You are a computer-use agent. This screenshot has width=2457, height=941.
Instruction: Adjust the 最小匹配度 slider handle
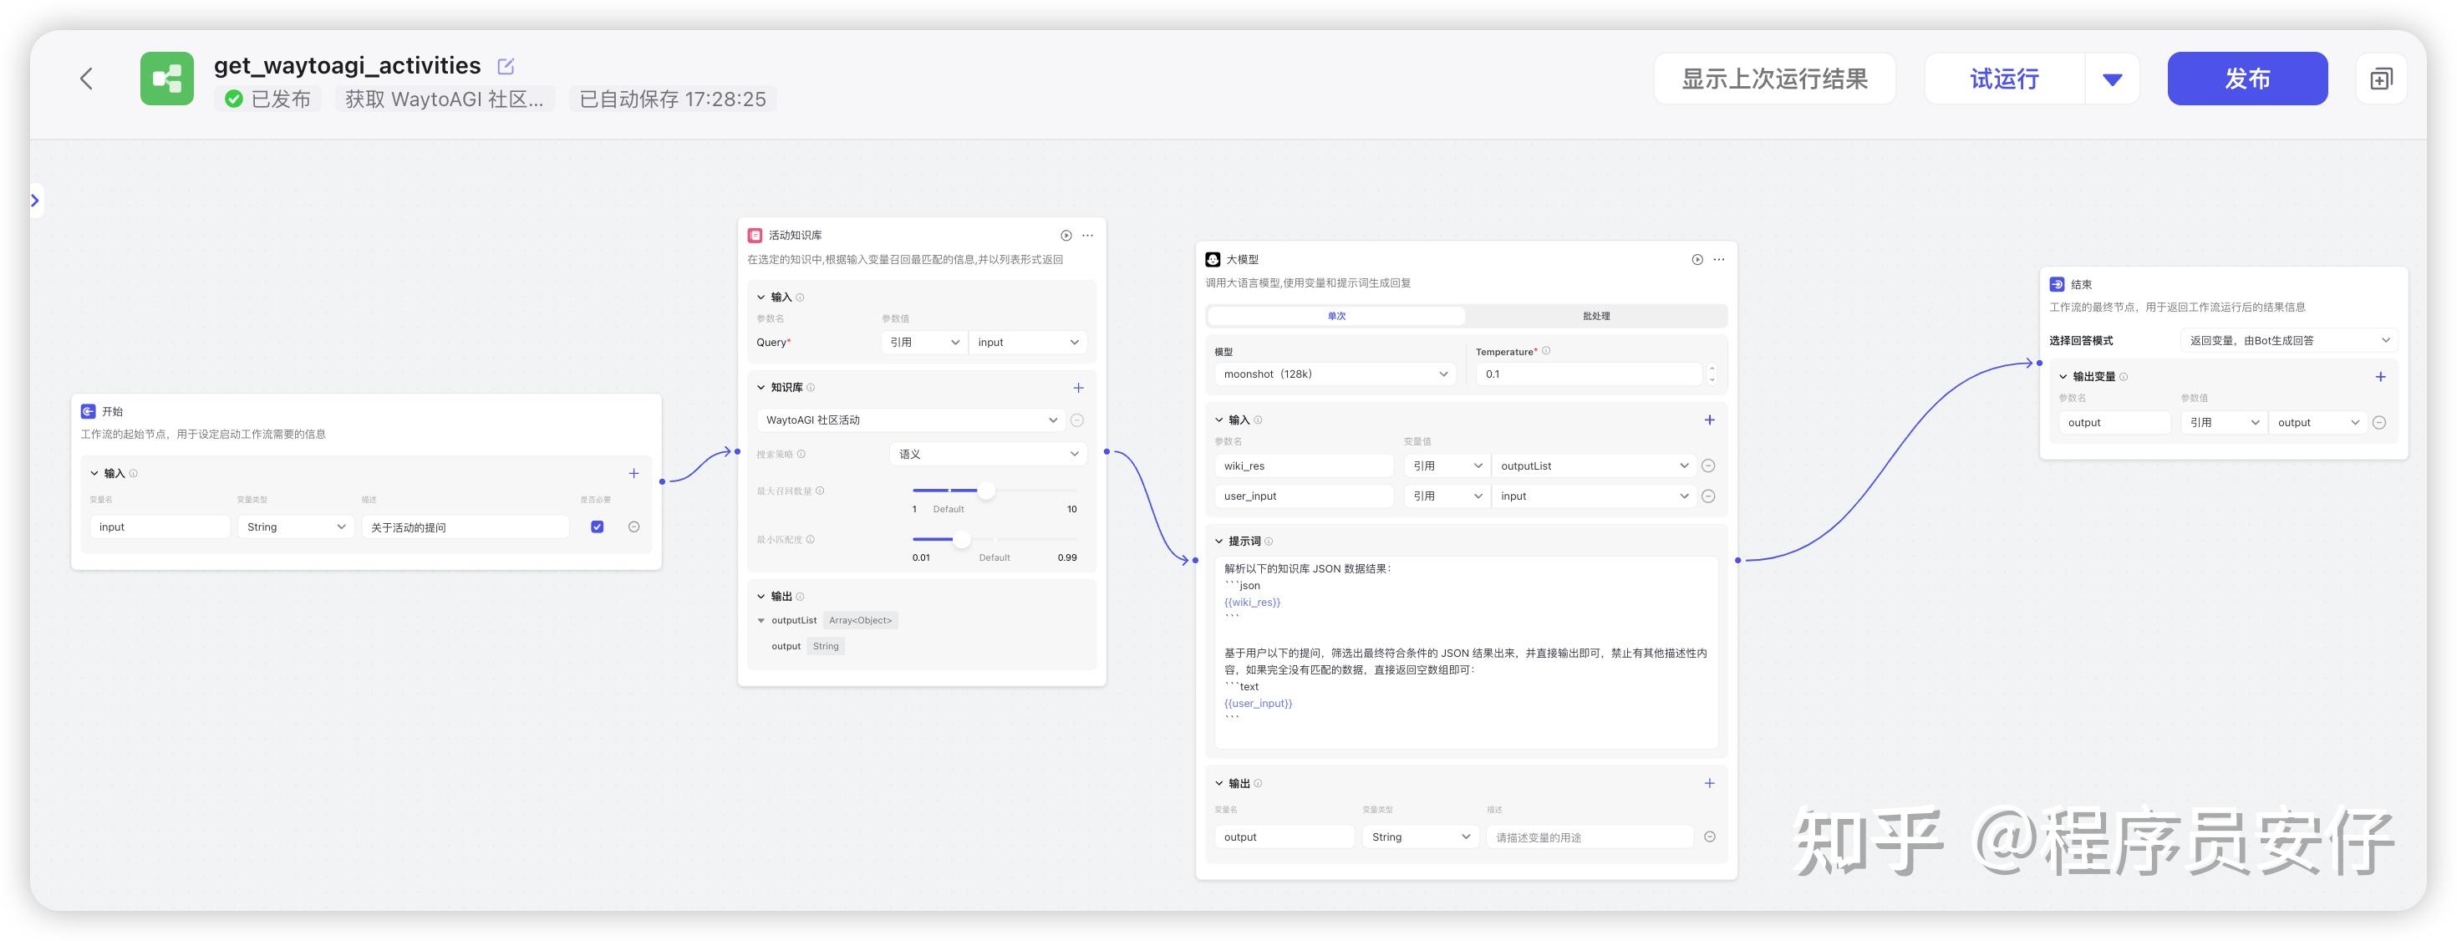(961, 540)
